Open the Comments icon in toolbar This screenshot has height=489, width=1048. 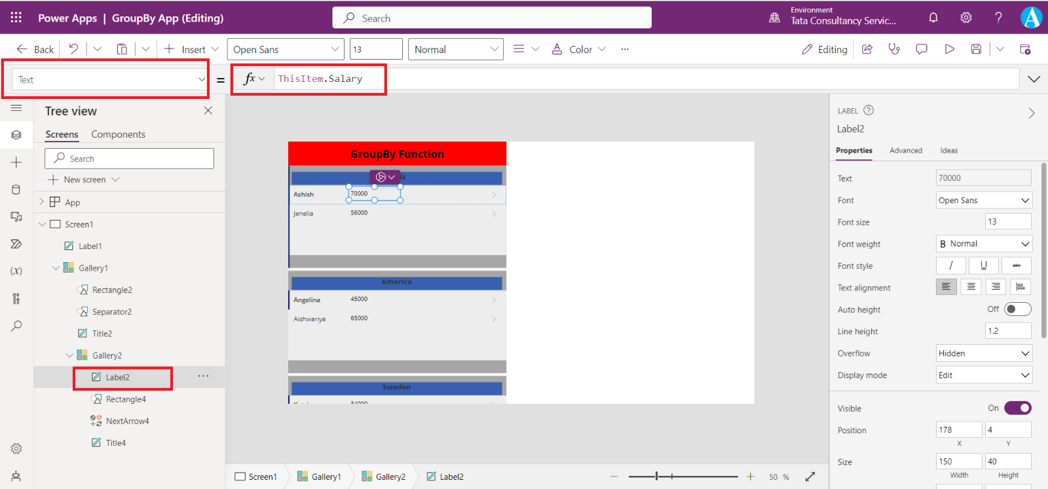click(x=922, y=49)
